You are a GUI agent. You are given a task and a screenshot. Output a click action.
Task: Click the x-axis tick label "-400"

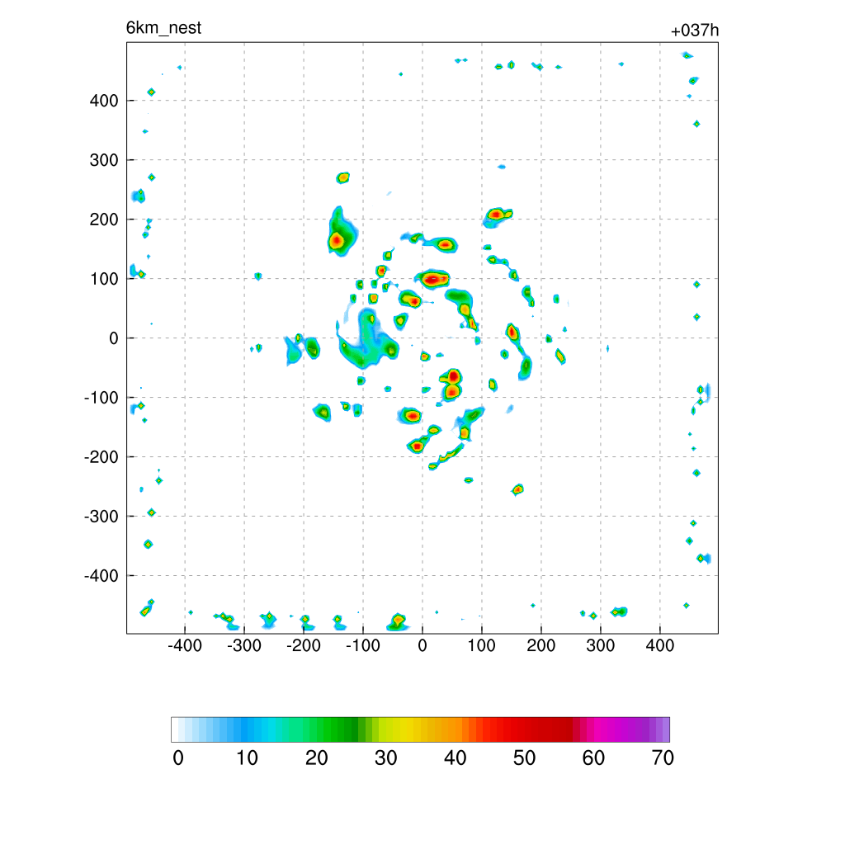point(184,645)
